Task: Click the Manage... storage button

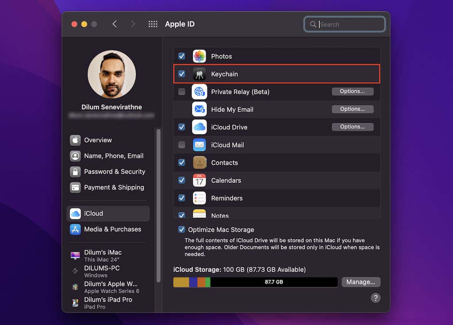Action: click(361, 282)
